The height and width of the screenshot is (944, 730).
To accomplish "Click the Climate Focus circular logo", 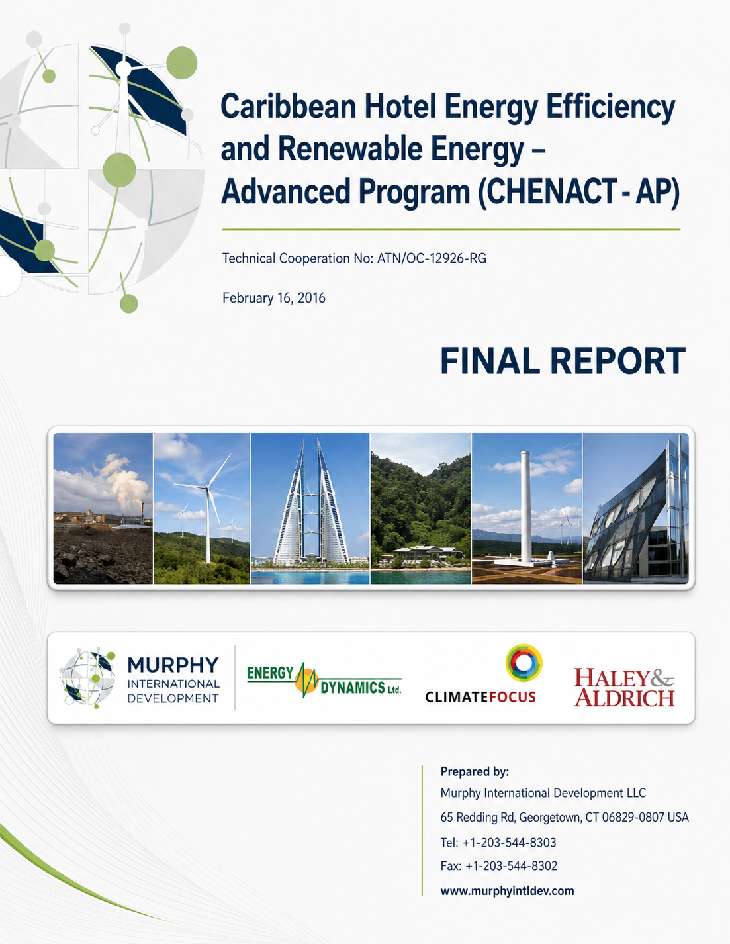I will tap(524, 663).
